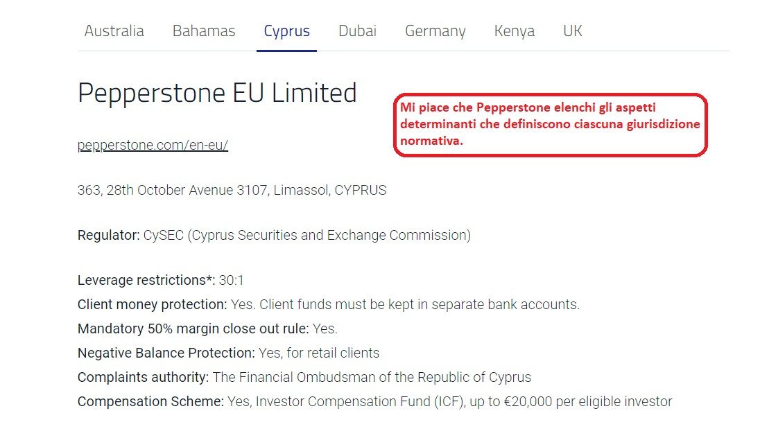
Task: Open the Dubai jurisdiction tab
Action: [x=357, y=30]
